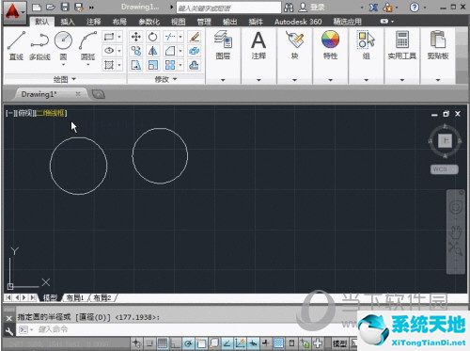Select the Stretch tool in Modify panel
This screenshot has height=351, width=470.
(136, 65)
